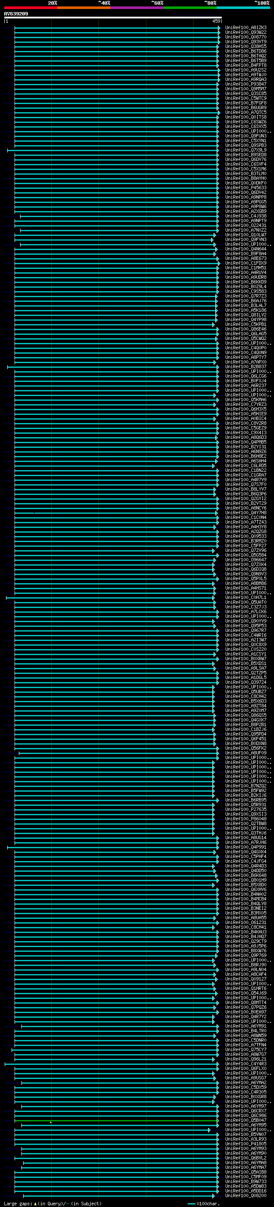Click label UniRef100_C4WRI6
The height and width of the screenshot is (1207, 274).
click(x=246, y=635)
